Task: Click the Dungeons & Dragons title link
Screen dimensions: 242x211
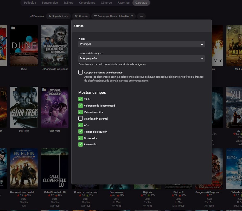Action: pos(208,192)
